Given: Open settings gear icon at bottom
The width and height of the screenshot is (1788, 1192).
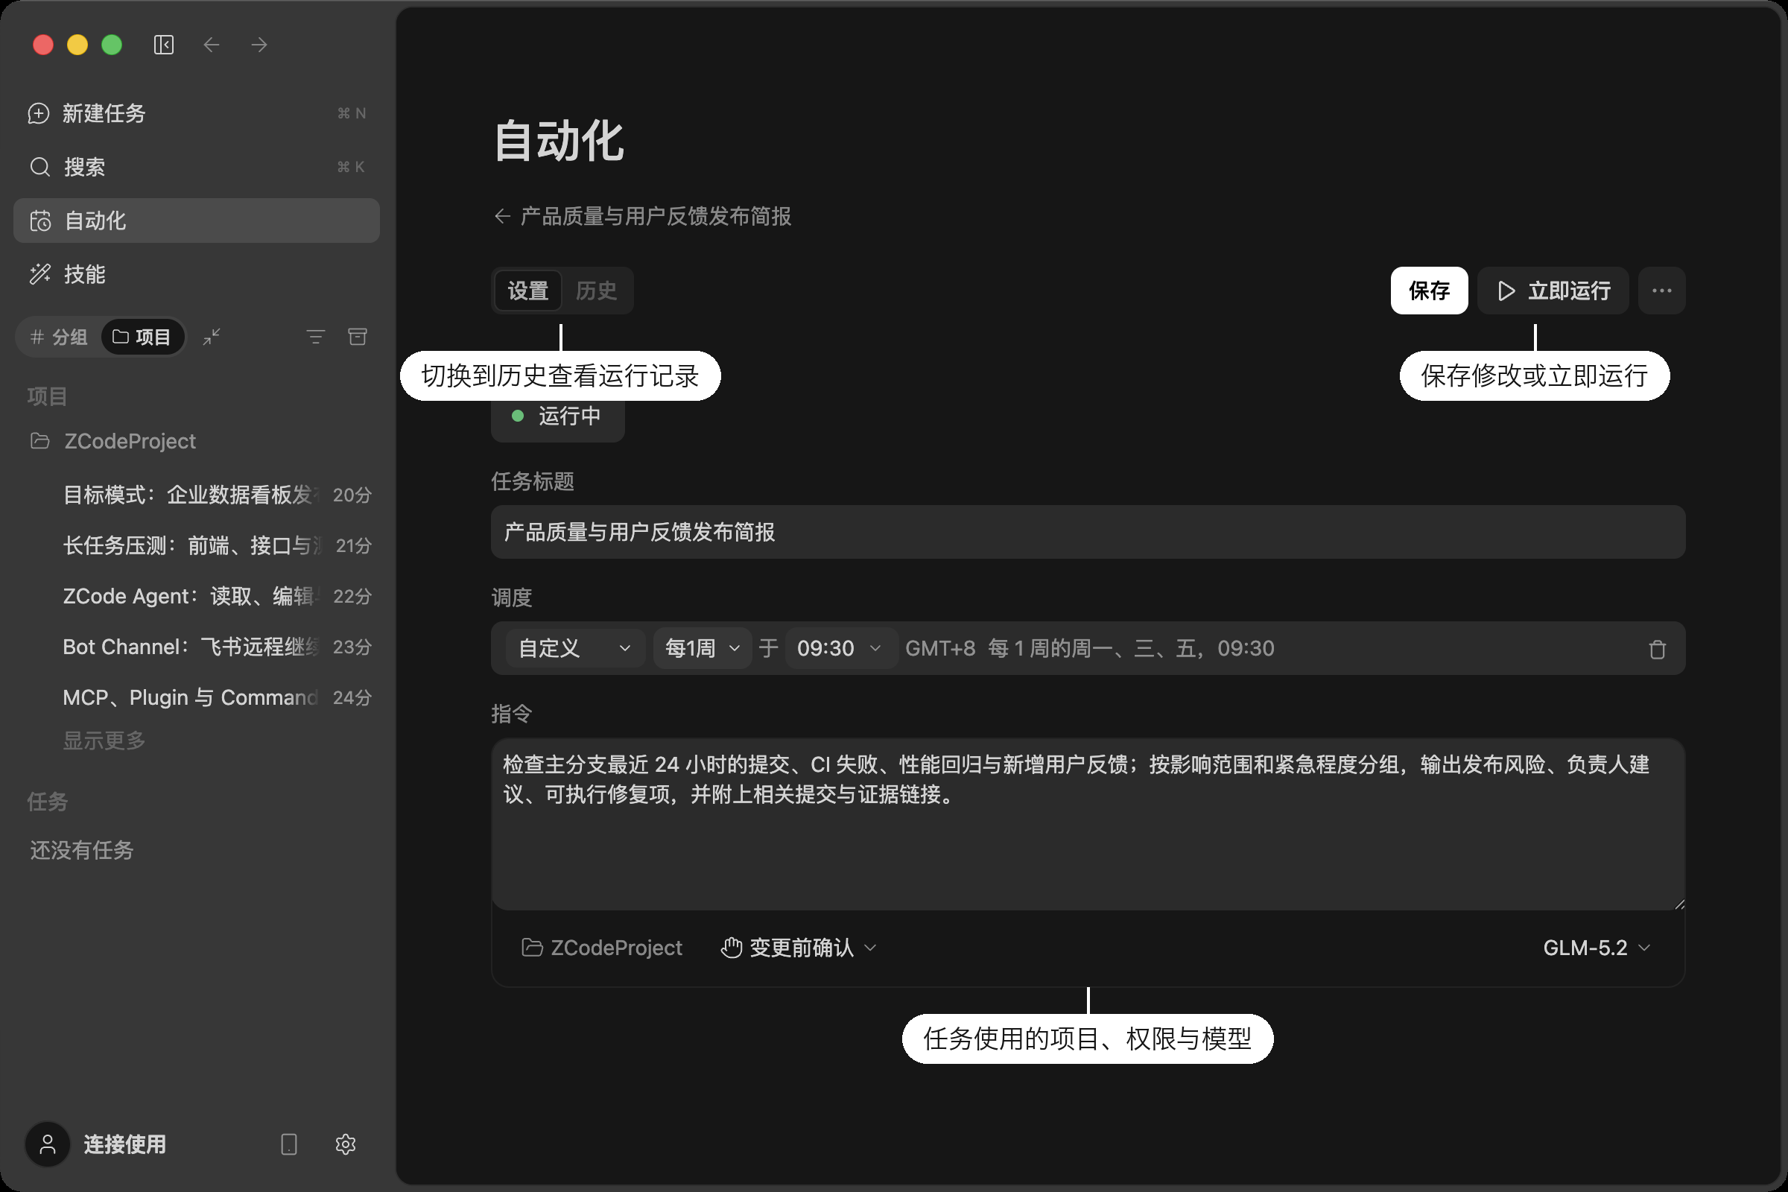Looking at the screenshot, I should pos(345,1144).
